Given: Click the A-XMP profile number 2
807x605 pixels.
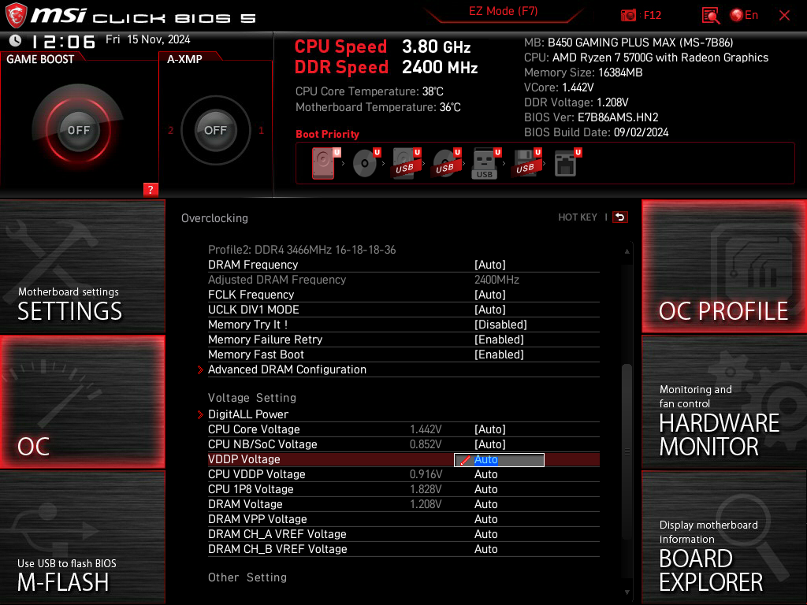Looking at the screenshot, I should [x=170, y=130].
